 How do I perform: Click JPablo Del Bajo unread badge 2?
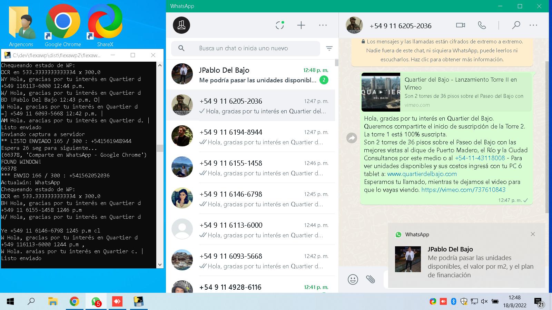324,80
